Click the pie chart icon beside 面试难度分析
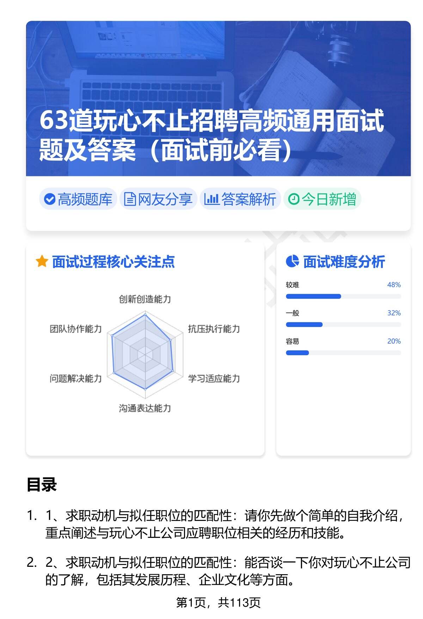 tap(292, 262)
